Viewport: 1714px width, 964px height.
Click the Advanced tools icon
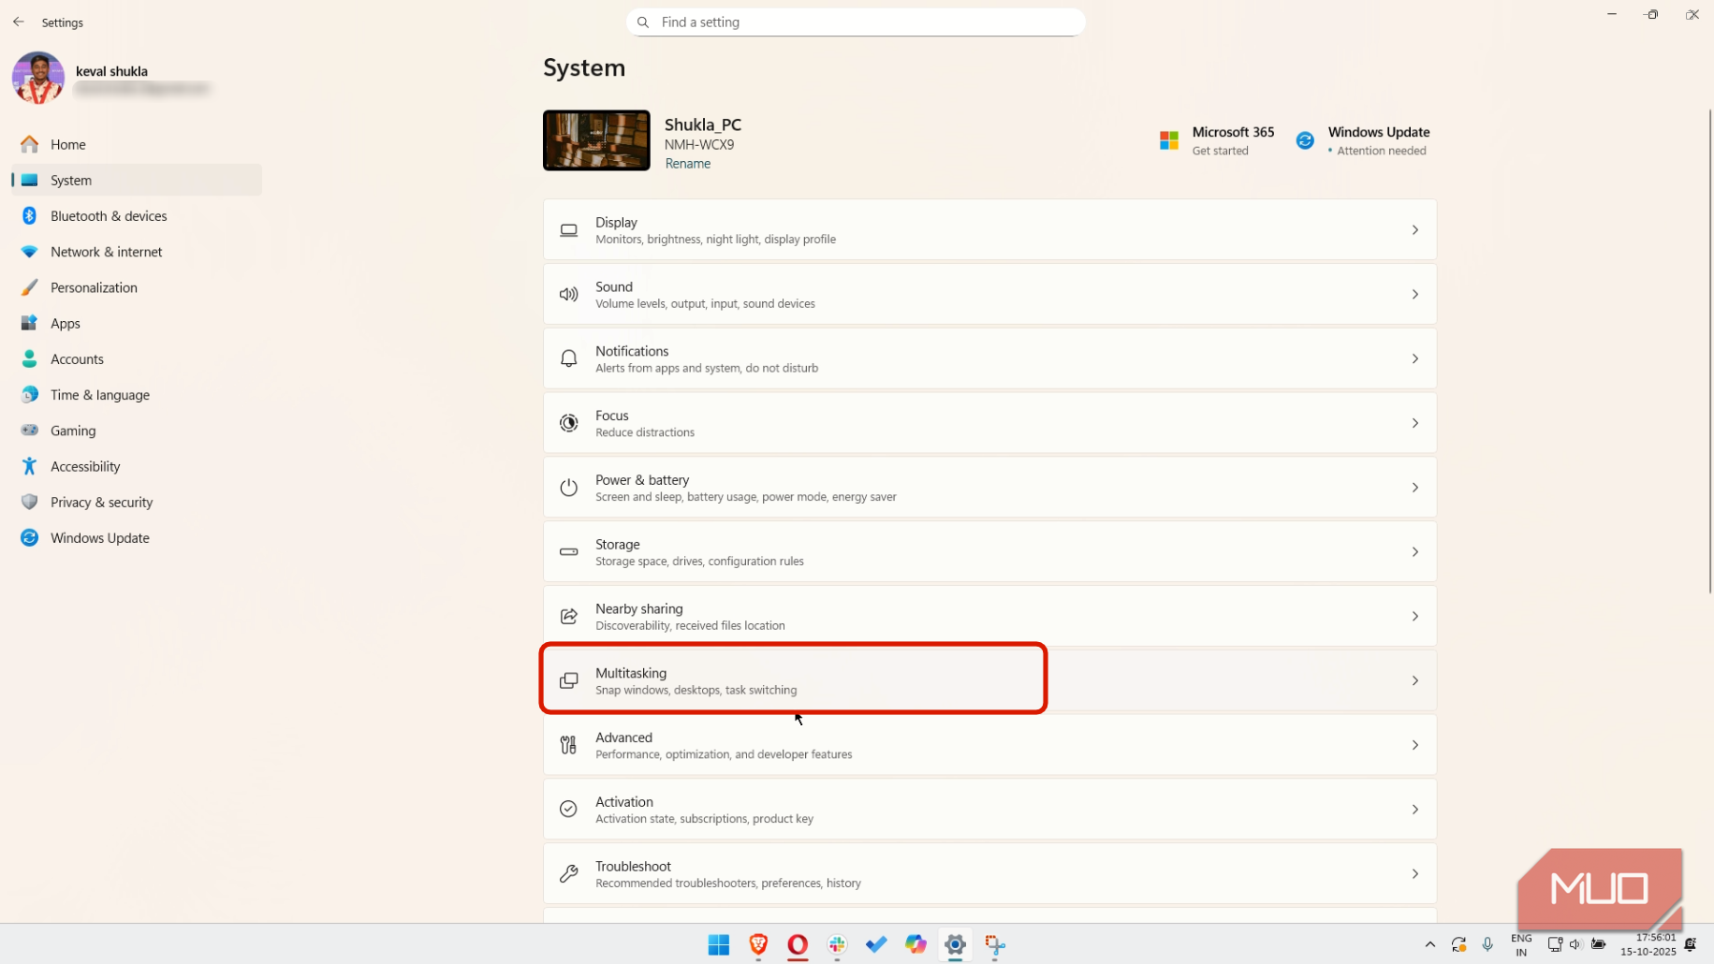(x=568, y=745)
